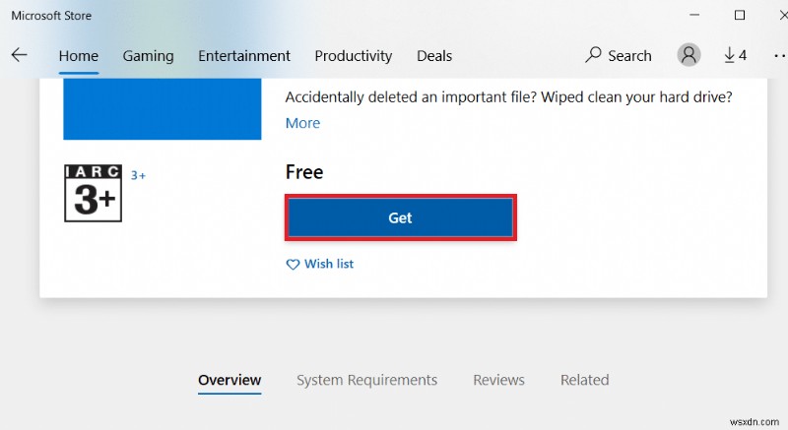The width and height of the screenshot is (788, 430).
Task: Open the Gaming tab
Action: (148, 55)
